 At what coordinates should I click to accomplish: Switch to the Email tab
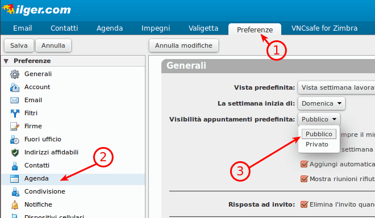(x=23, y=28)
